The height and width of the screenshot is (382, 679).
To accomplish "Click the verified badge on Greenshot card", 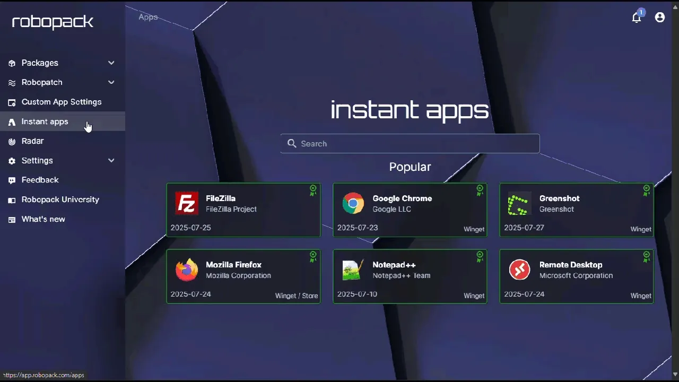I will [646, 190].
